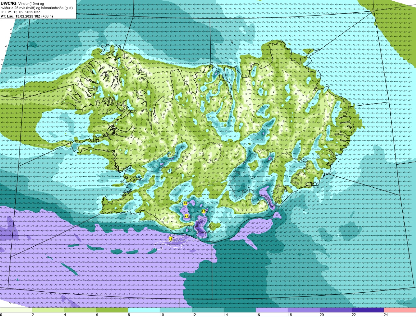
Task: Click the yellow gust label reading 28
Action: pyautogui.click(x=185, y=203)
